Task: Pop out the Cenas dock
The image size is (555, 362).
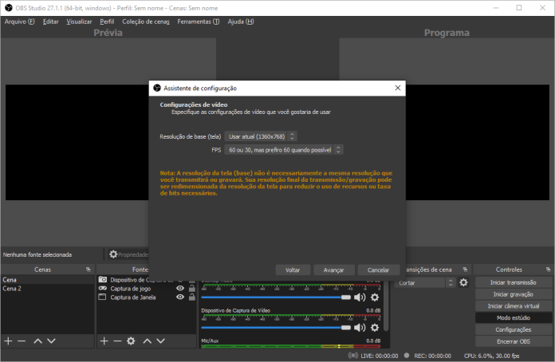Action: [x=89, y=270]
